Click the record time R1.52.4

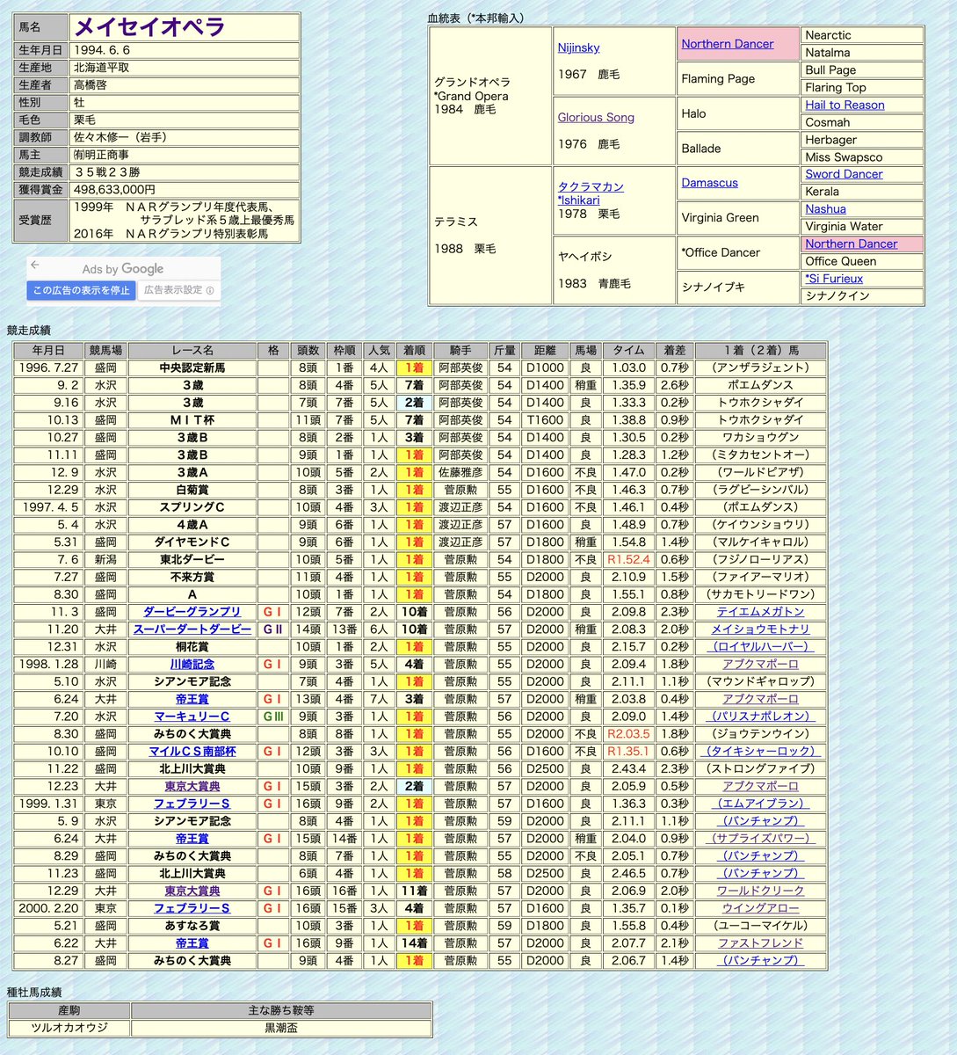[x=628, y=559]
